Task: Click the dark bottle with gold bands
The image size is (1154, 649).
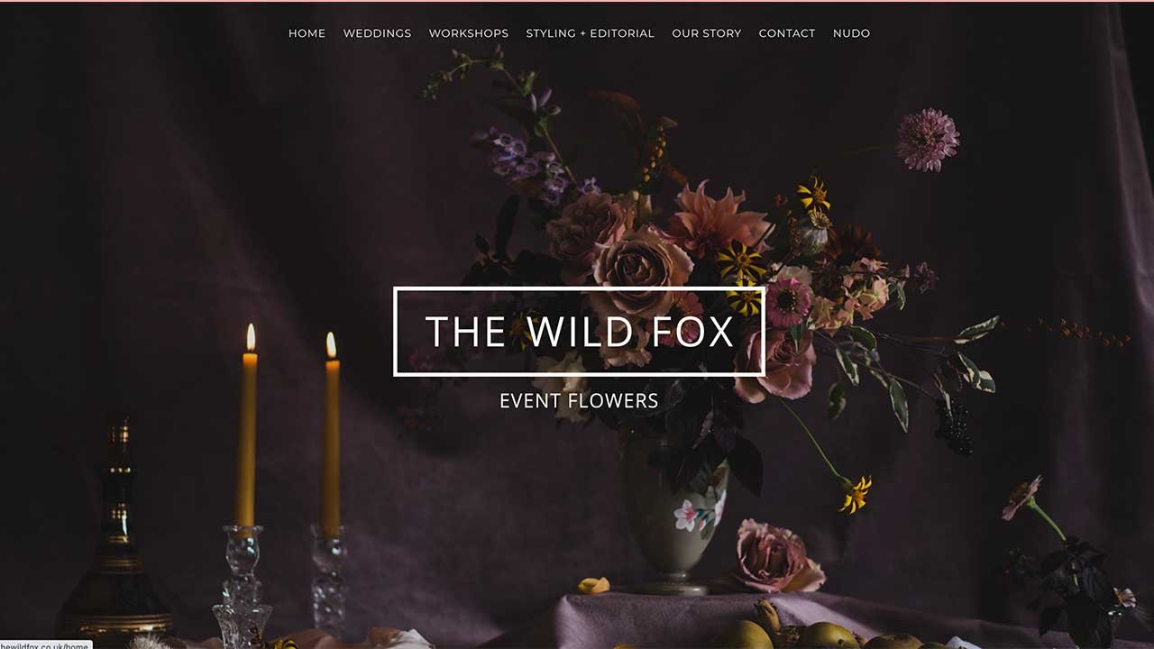Action: click(114, 541)
